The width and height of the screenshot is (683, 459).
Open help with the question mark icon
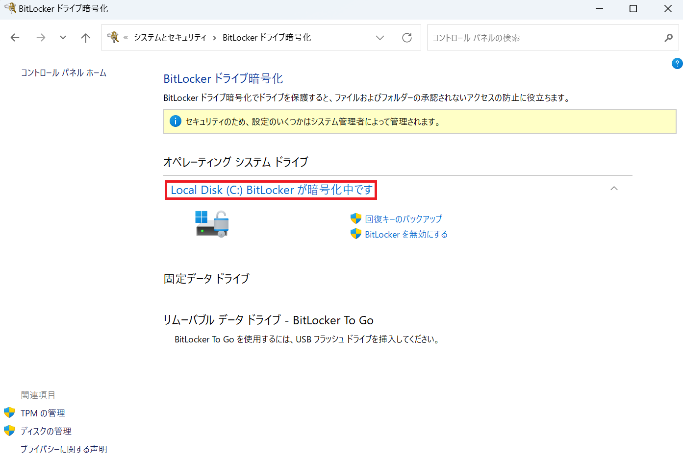click(677, 63)
